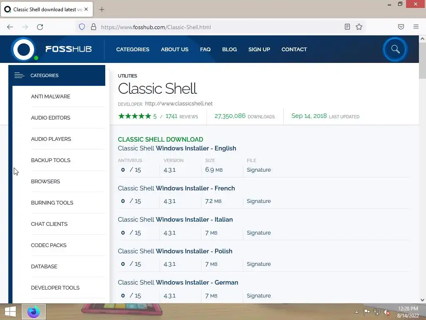Click the browser Forward arrow
The height and width of the screenshot is (320, 426).
25,27
